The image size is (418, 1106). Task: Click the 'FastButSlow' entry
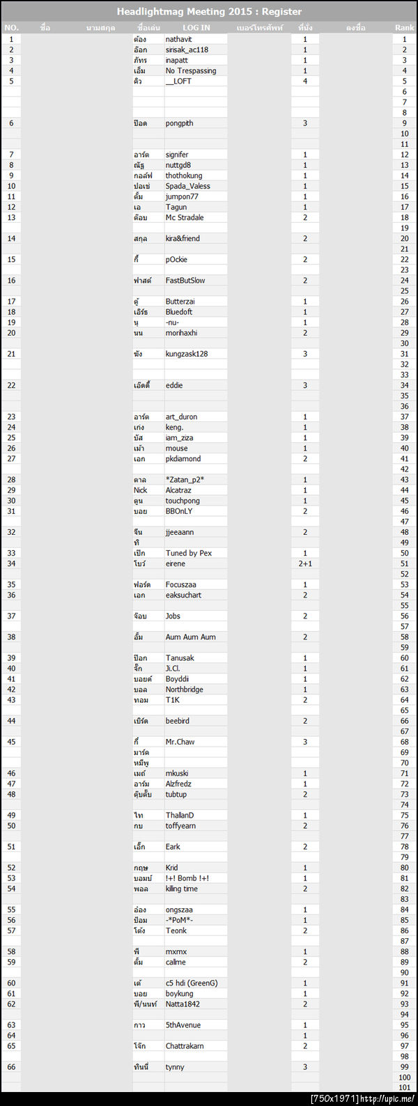185,280
